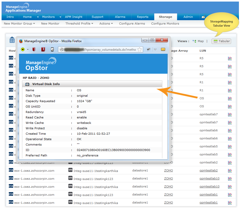This screenshot has width=241, height=211.
Task: Open graph icon for first R1 row
Action: pos(230,82)
